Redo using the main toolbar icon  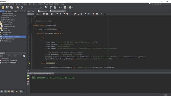tap(22, 7)
